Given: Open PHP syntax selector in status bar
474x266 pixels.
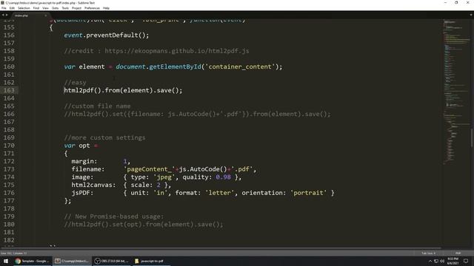Looking at the screenshot, I should click(458, 253).
